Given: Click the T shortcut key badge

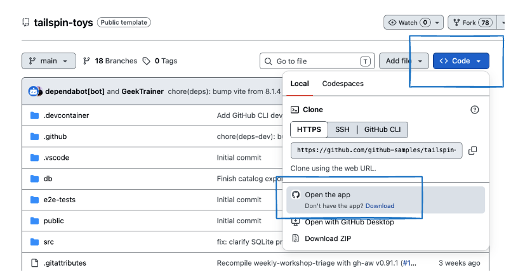Looking at the screenshot, I should coord(365,61).
